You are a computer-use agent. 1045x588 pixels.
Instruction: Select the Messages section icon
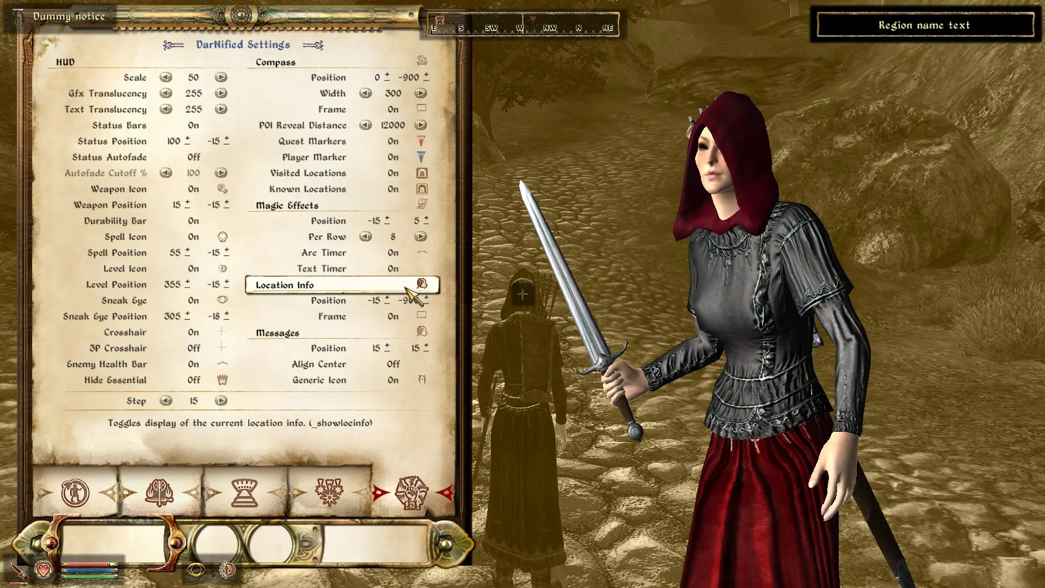click(421, 332)
